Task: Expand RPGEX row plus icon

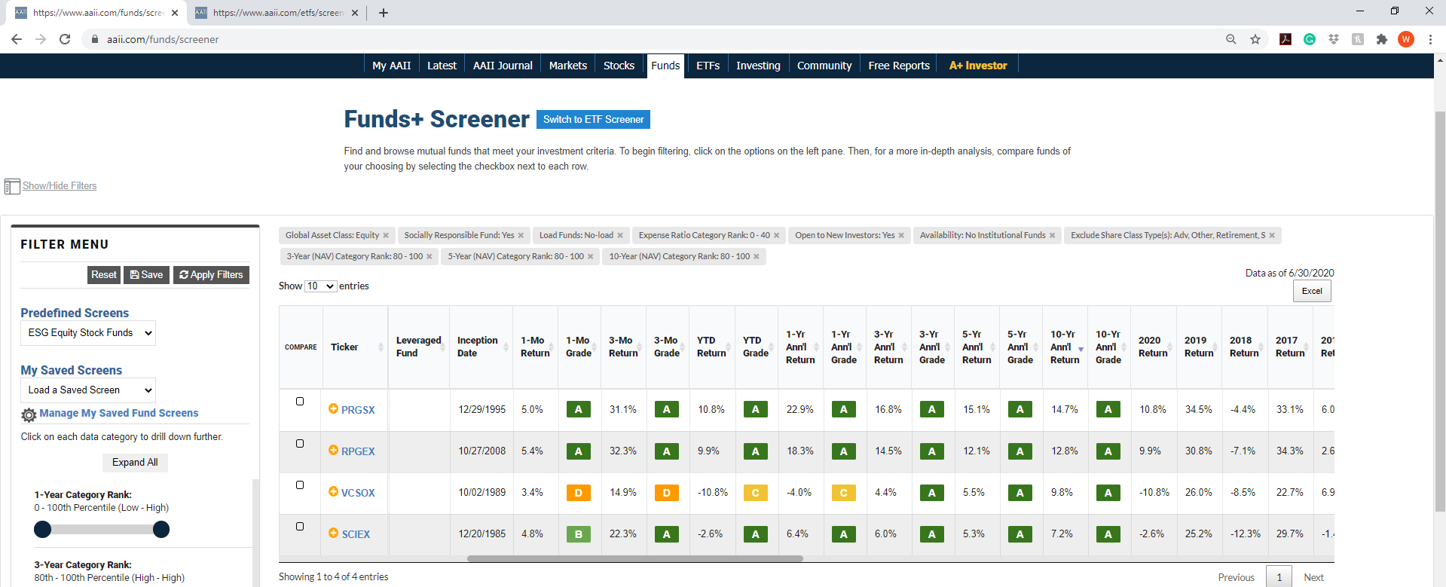Action: tap(333, 450)
